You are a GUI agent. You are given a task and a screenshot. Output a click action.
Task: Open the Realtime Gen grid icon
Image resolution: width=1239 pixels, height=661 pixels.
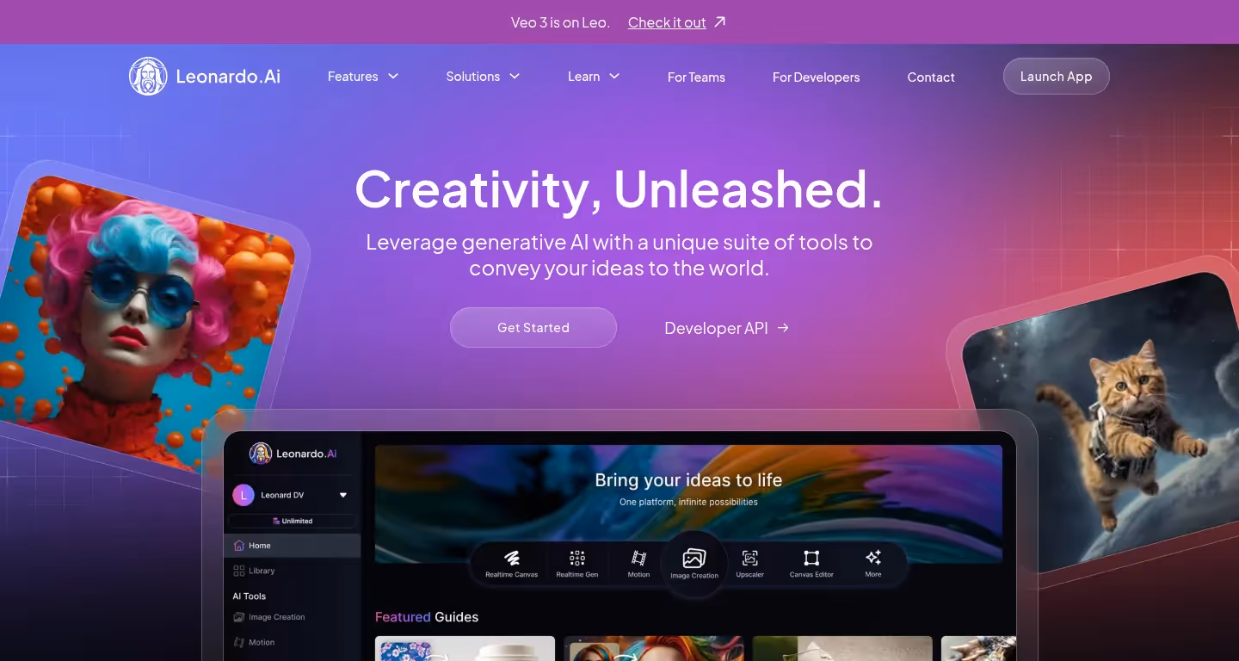tap(577, 559)
